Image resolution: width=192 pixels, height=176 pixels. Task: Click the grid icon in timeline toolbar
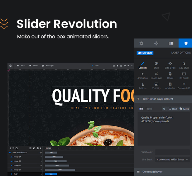click(30, 148)
